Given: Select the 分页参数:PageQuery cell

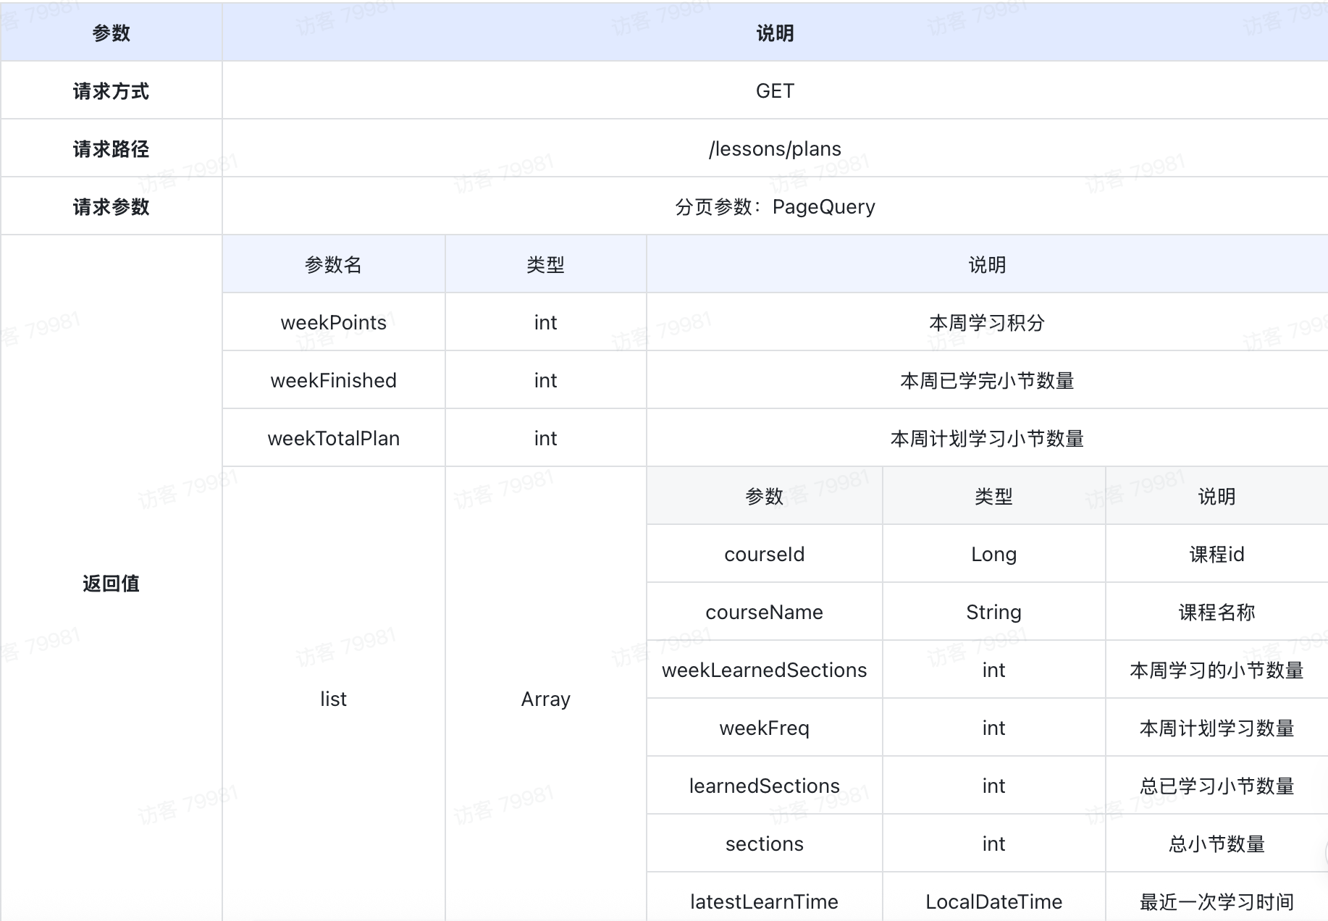Looking at the screenshot, I should 775,207.
